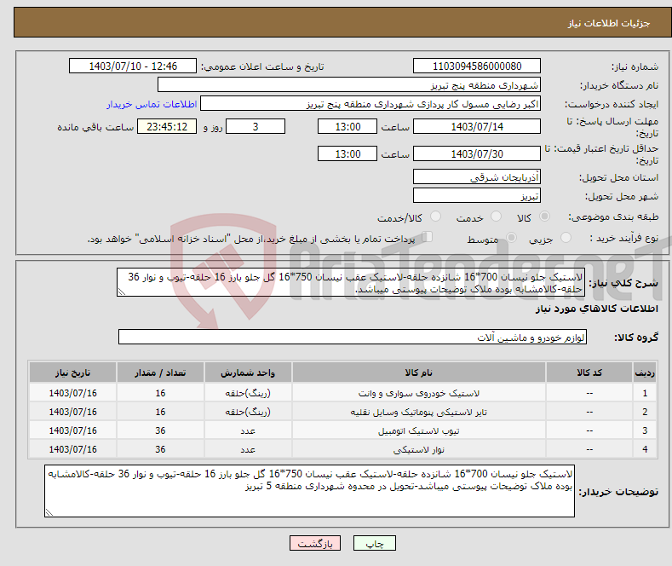
Task: Click price validity date 1403/07/30
Action: point(477,153)
